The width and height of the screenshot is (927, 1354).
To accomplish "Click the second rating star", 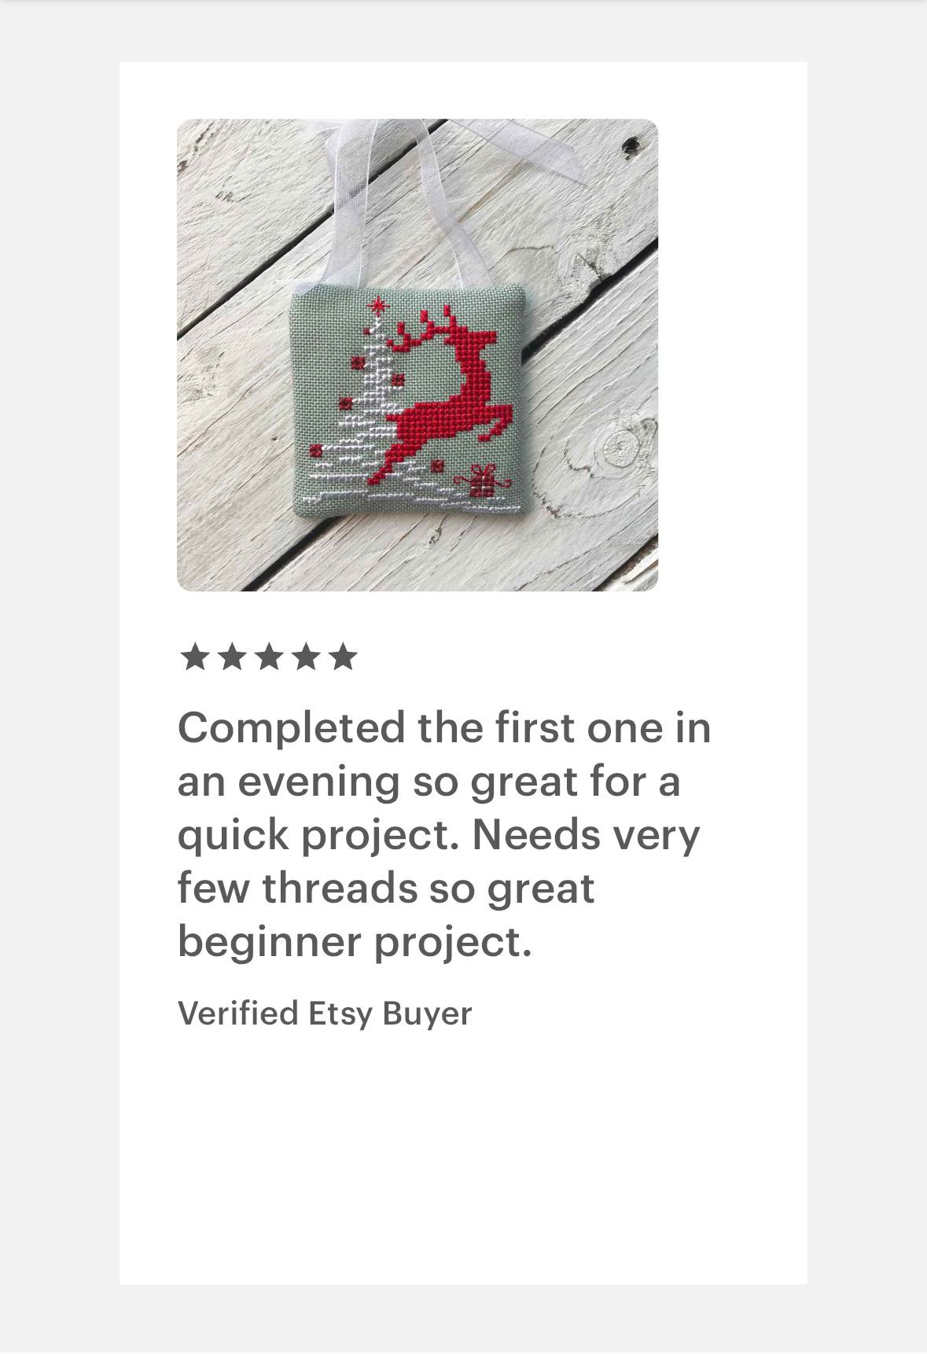I will coord(231,657).
